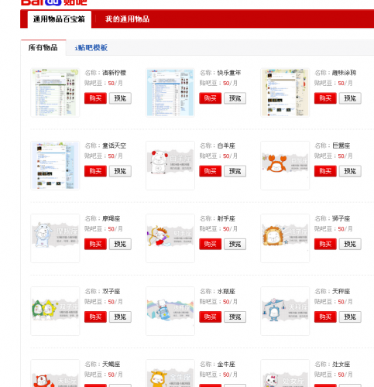The width and height of the screenshot is (374, 387).
Task: Select the 双子座 twins image
Action: [x=55, y=311]
